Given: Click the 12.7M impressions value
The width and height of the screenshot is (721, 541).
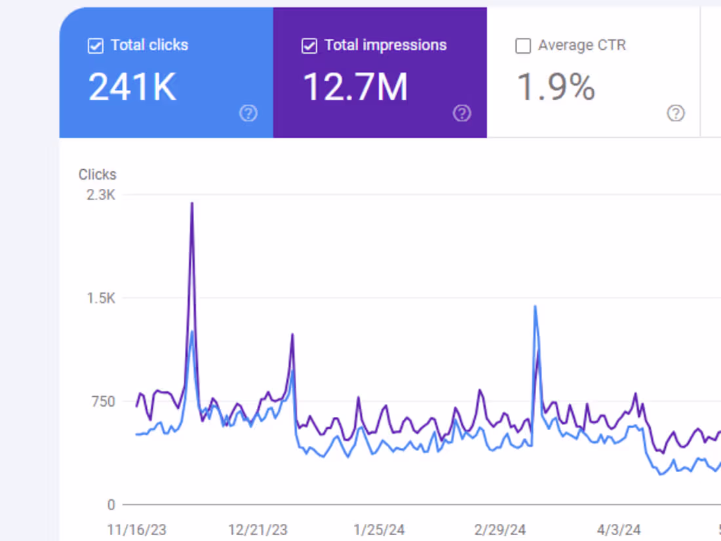Looking at the screenshot, I should click(x=355, y=86).
